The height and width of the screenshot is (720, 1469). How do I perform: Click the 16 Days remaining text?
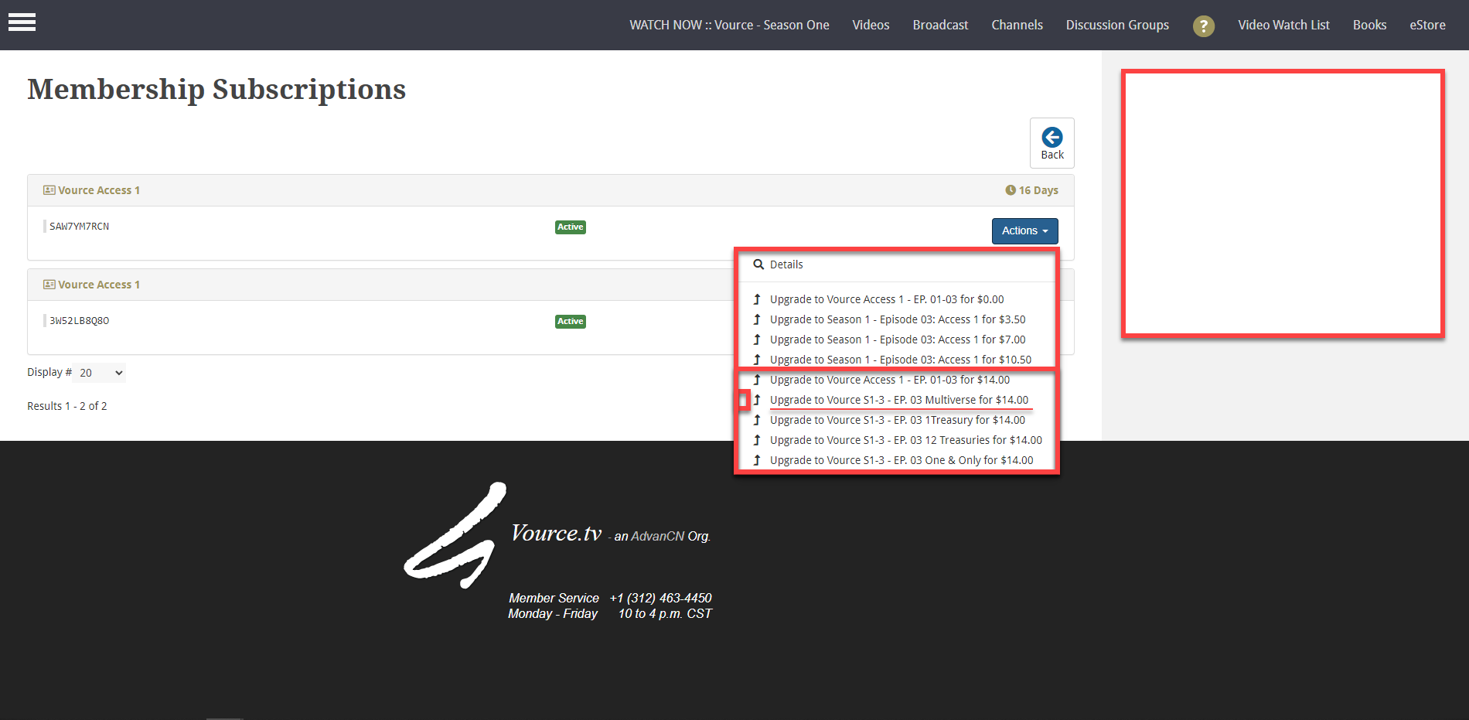(1038, 190)
